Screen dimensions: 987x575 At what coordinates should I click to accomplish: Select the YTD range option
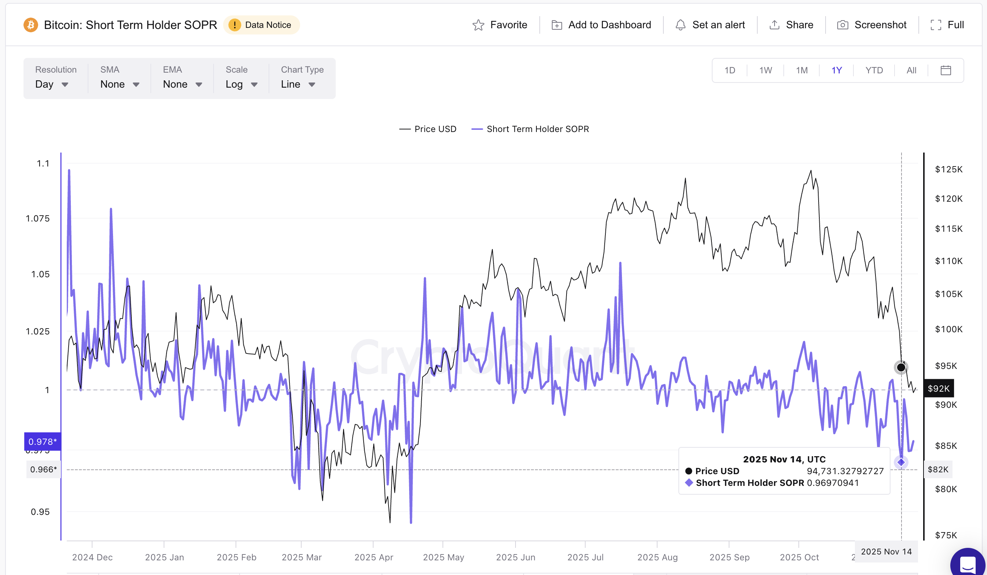(x=874, y=70)
